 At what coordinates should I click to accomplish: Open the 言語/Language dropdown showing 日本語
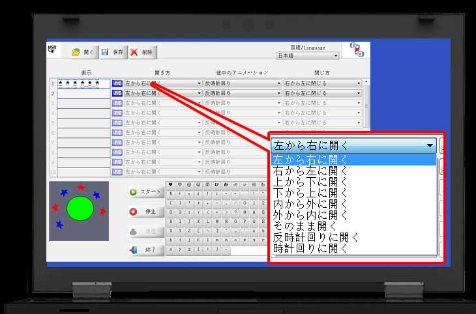(308, 56)
